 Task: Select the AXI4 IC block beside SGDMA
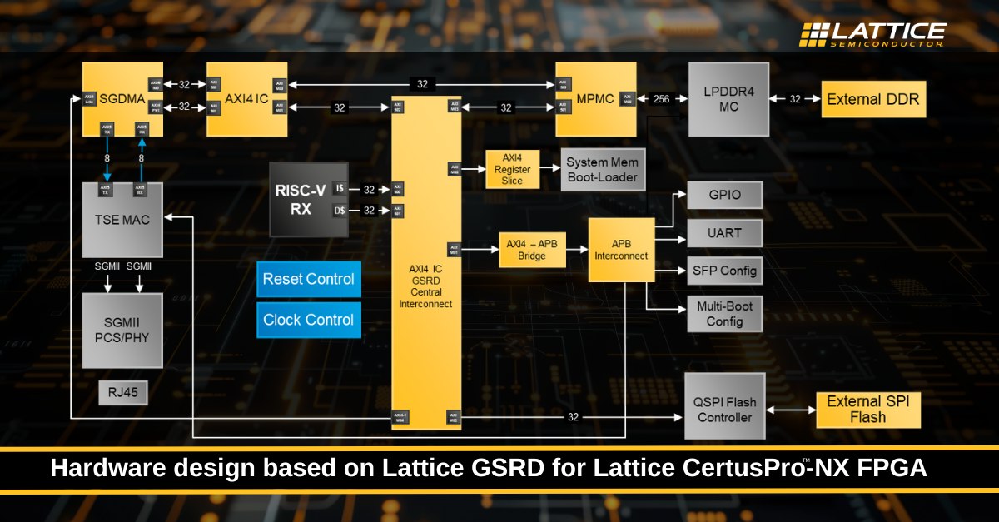point(246,97)
